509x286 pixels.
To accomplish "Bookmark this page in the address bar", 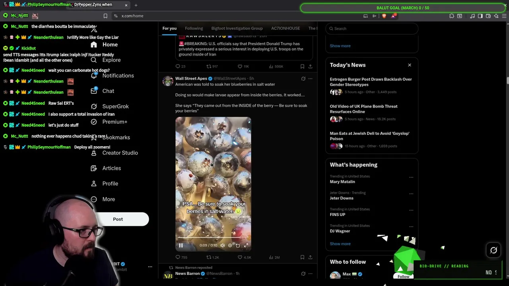I will tap(105, 16).
